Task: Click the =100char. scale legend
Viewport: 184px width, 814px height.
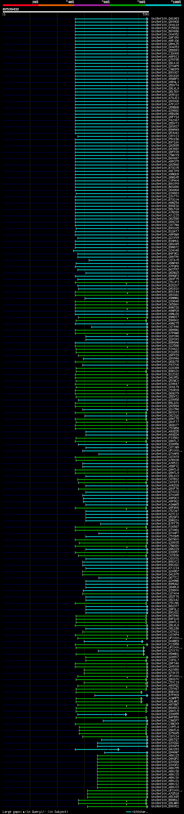Action: [x=137, y=812]
